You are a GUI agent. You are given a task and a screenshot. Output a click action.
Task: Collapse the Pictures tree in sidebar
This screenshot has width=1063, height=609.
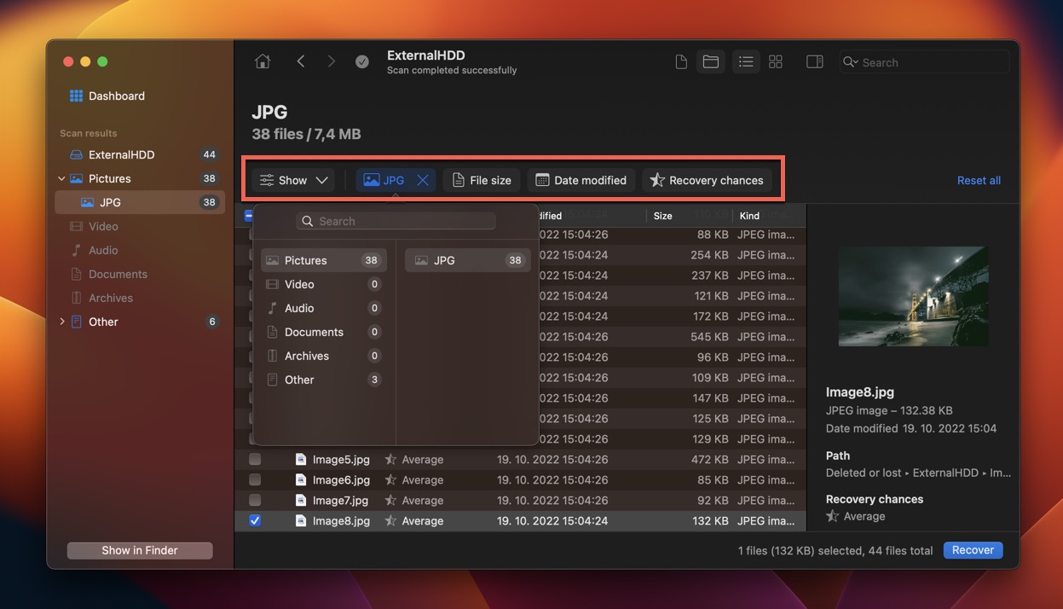pos(61,178)
